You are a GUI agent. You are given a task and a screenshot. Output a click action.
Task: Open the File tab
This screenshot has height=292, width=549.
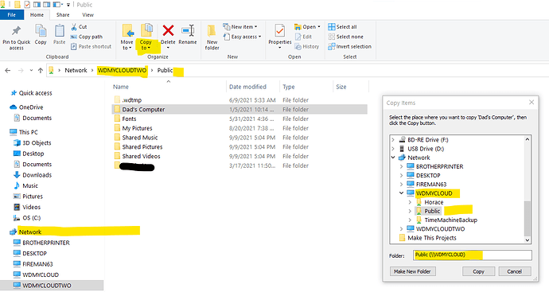(12, 14)
